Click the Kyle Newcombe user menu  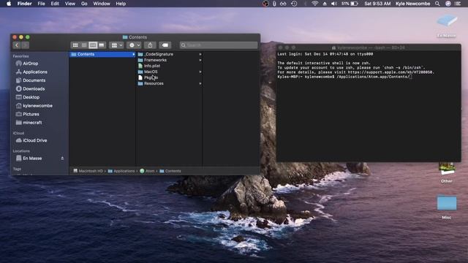(x=412, y=4)
